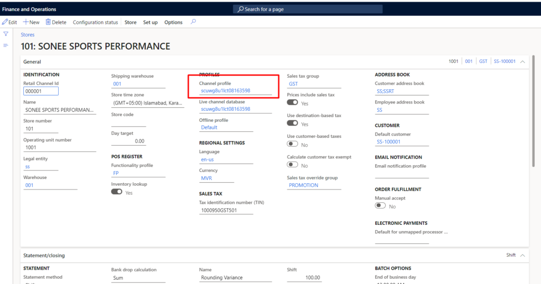Toggle Use customer-based taxes switch

292,144
